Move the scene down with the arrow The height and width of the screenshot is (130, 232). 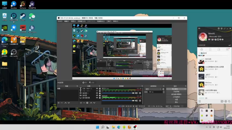click(69, 103)
